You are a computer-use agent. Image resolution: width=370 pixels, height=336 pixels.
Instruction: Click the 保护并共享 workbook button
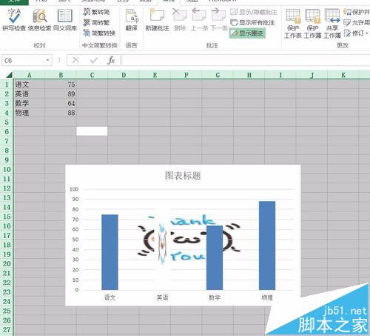tap(357, 12)
